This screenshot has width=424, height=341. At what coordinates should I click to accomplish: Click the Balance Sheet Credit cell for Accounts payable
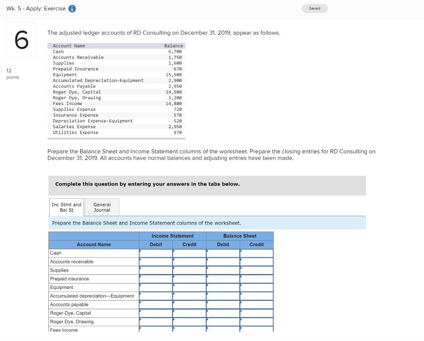pos(257,304)
